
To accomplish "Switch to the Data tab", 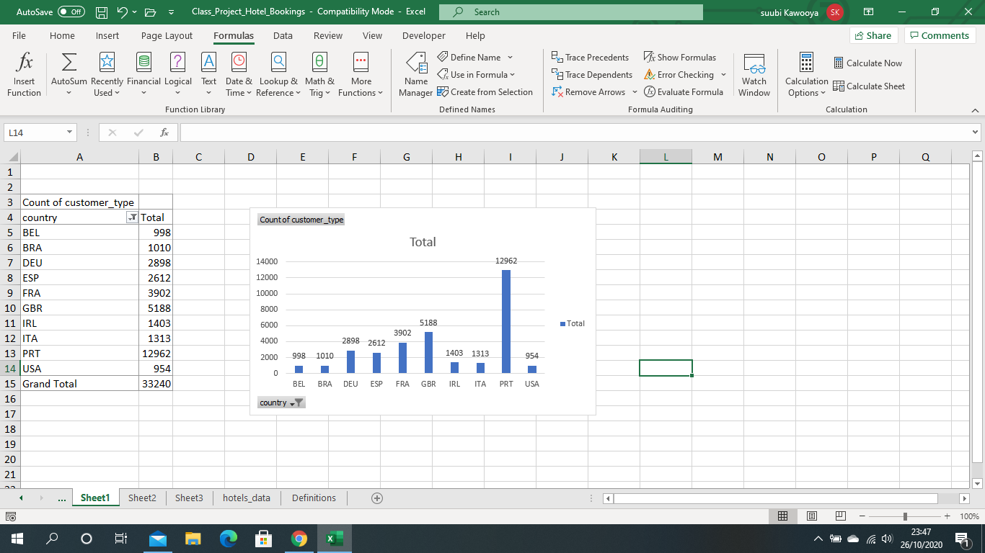I will 283,36.
